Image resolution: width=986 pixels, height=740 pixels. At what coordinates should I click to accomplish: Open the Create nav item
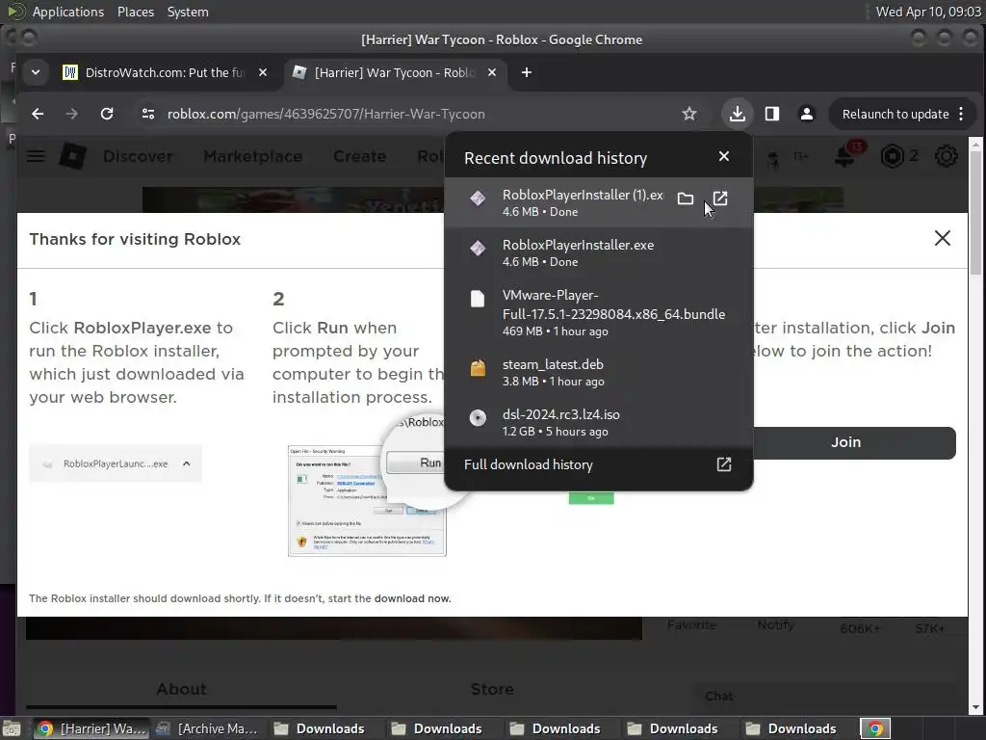pyautogui.click(x=360, y=156)
